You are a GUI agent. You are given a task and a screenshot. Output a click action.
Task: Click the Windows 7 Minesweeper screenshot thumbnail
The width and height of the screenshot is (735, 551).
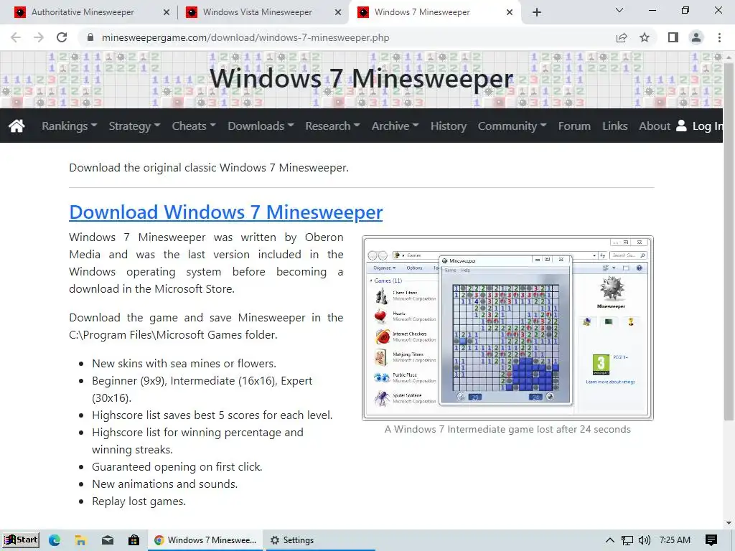click(x=507, y=328)
